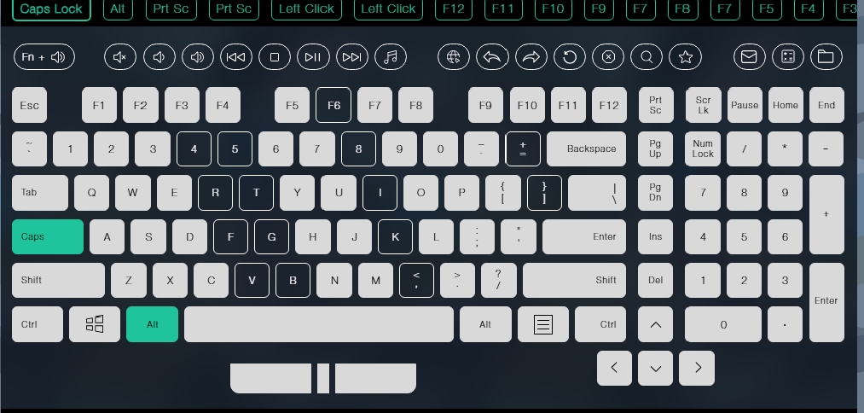Click the mail envelope icon

pyautogui.click(x=749, y=57)
